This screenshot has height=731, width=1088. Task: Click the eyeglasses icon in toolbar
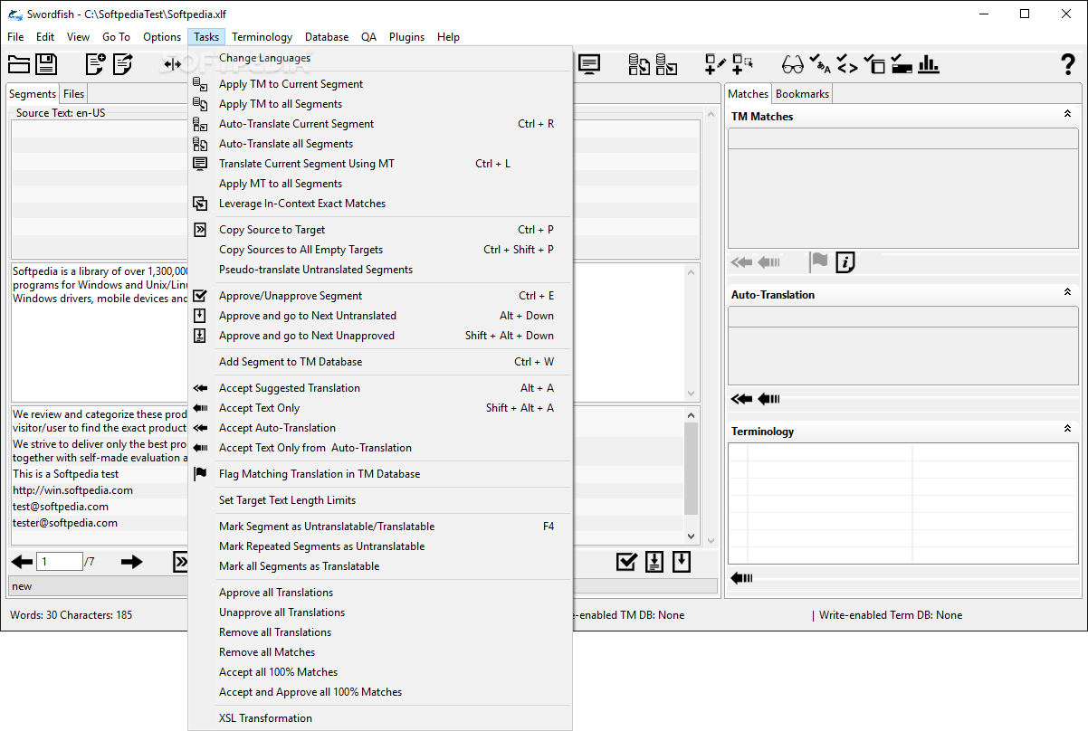pyautogui.click(x=793, y=65)
